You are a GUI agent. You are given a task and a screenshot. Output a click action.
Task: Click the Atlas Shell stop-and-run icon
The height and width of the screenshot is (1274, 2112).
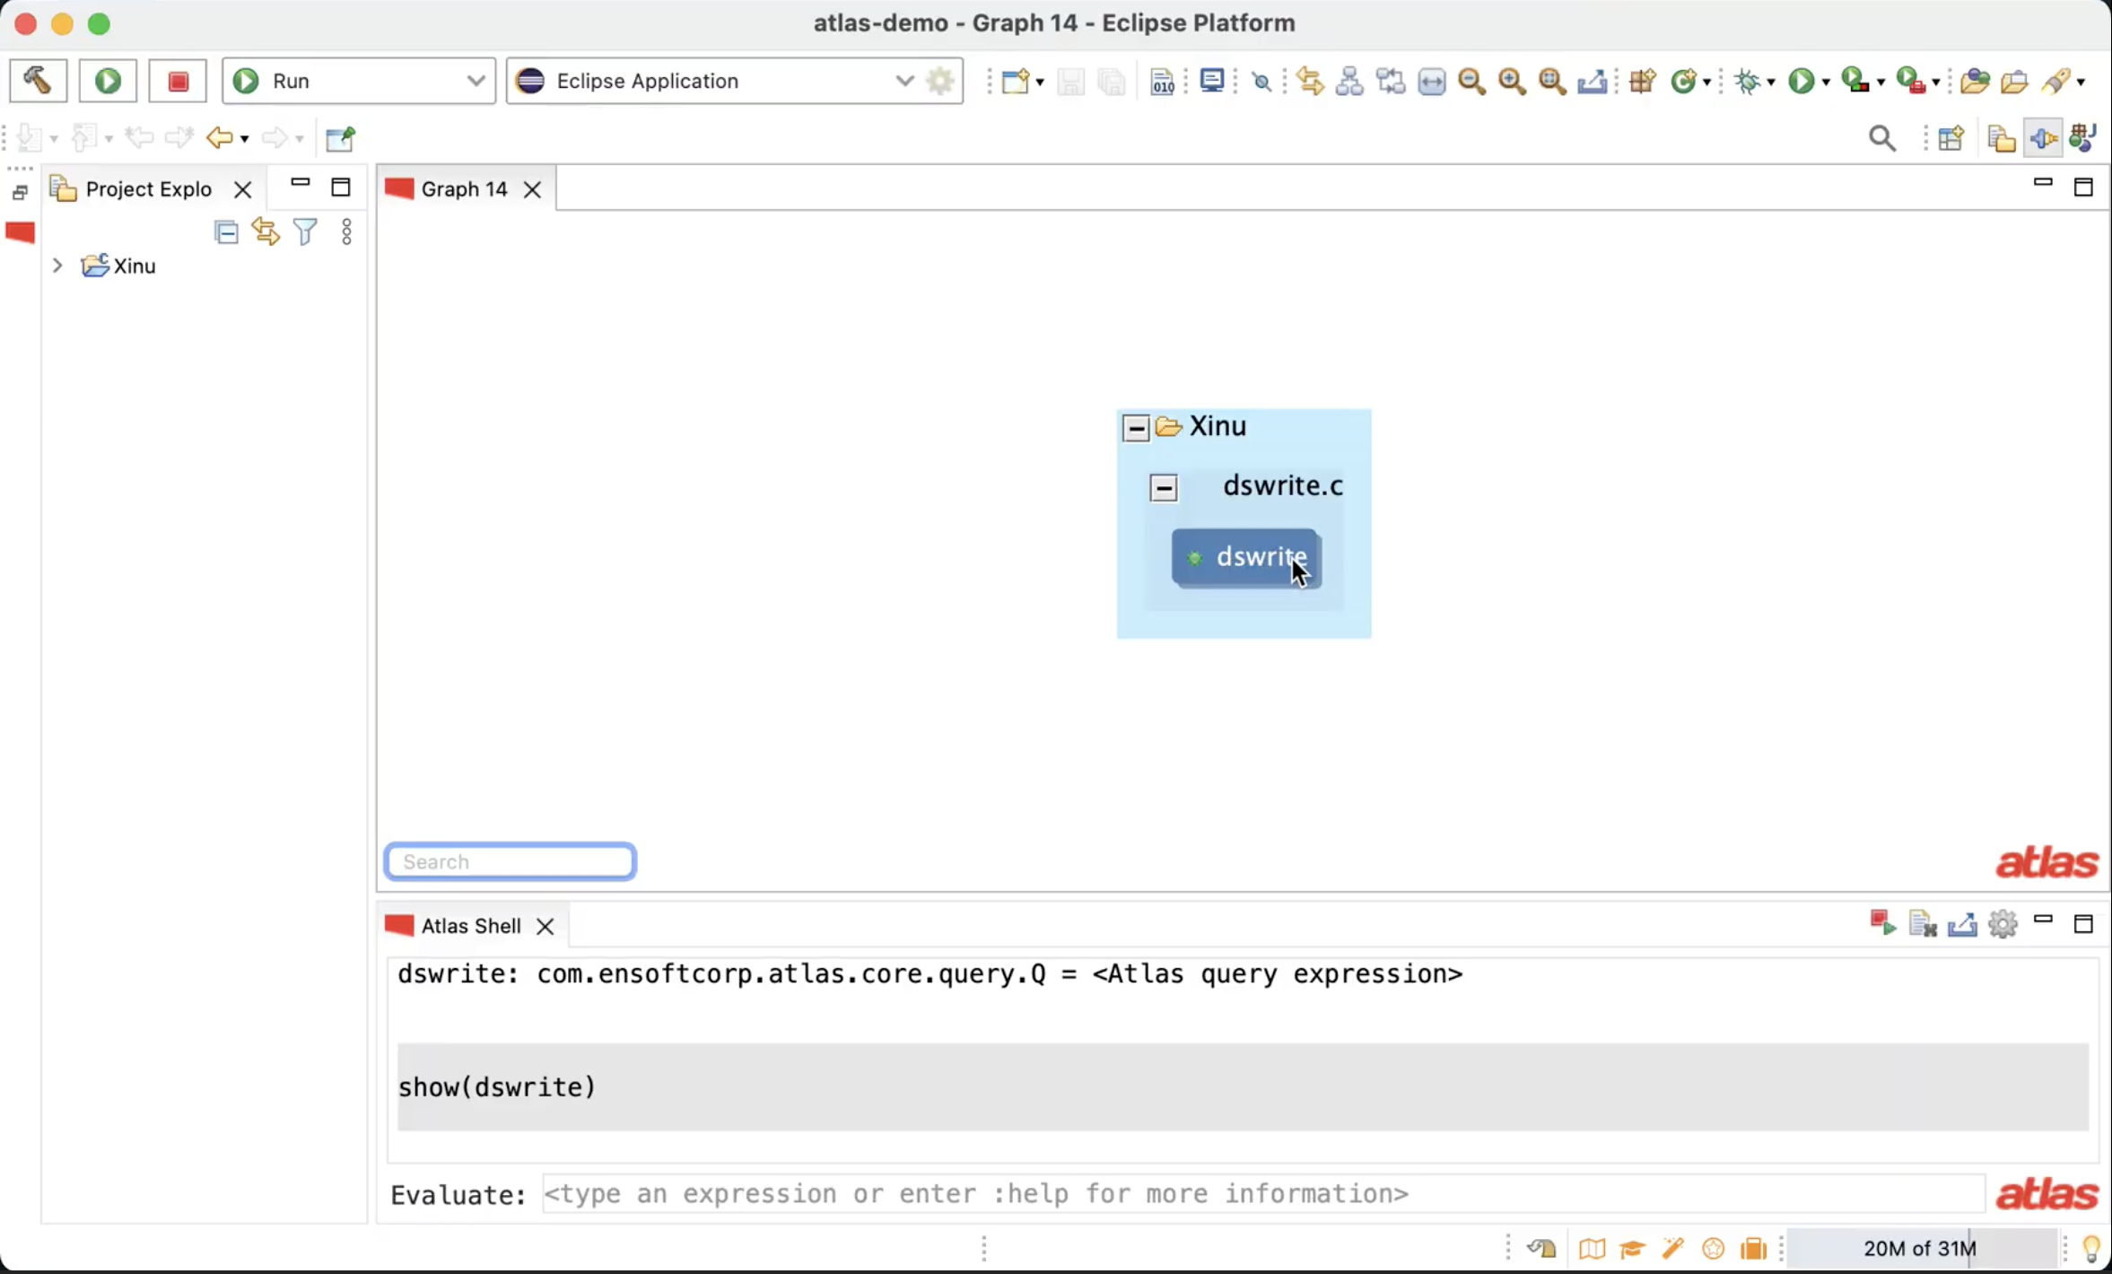point(1882,923)
